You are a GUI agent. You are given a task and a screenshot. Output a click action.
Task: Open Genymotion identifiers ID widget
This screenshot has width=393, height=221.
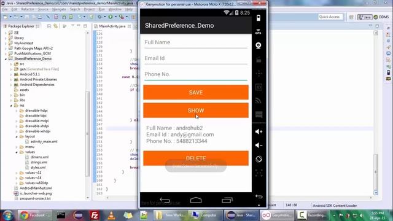(259, 87)
